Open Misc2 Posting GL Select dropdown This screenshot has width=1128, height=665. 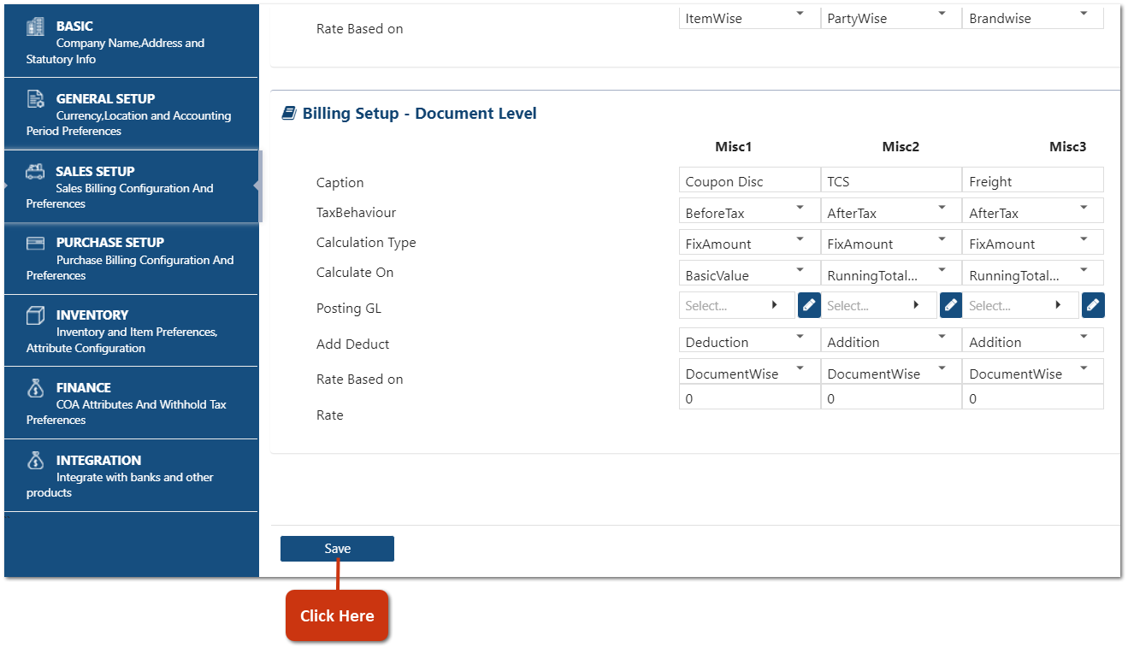click(879, 305)
